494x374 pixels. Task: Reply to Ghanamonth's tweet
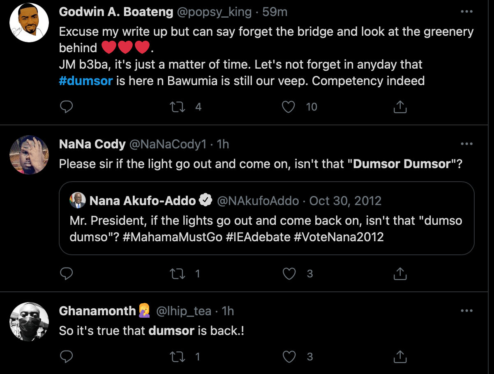(66, 357)
